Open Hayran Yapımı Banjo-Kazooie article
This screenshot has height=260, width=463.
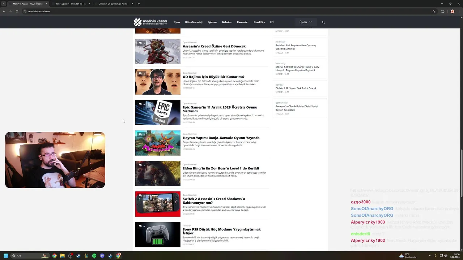tap(221, 138)
